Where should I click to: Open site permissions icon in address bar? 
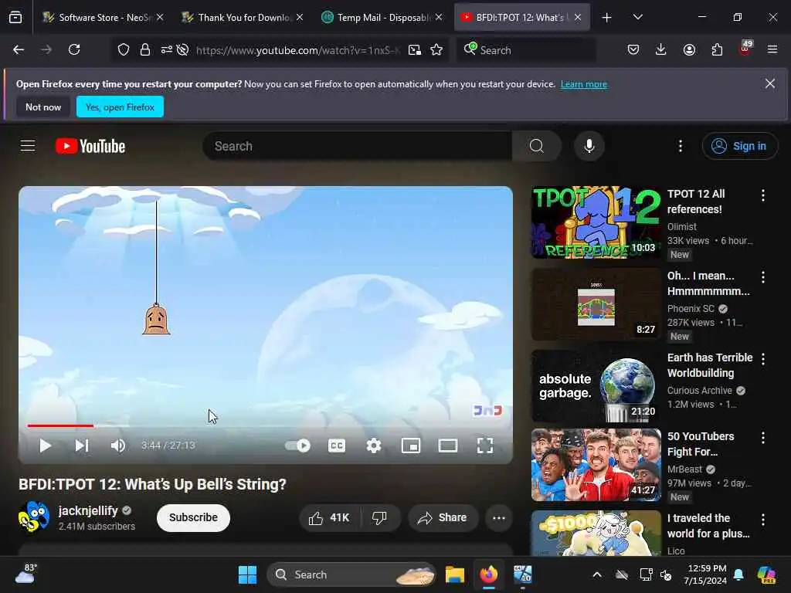[167, 50]
